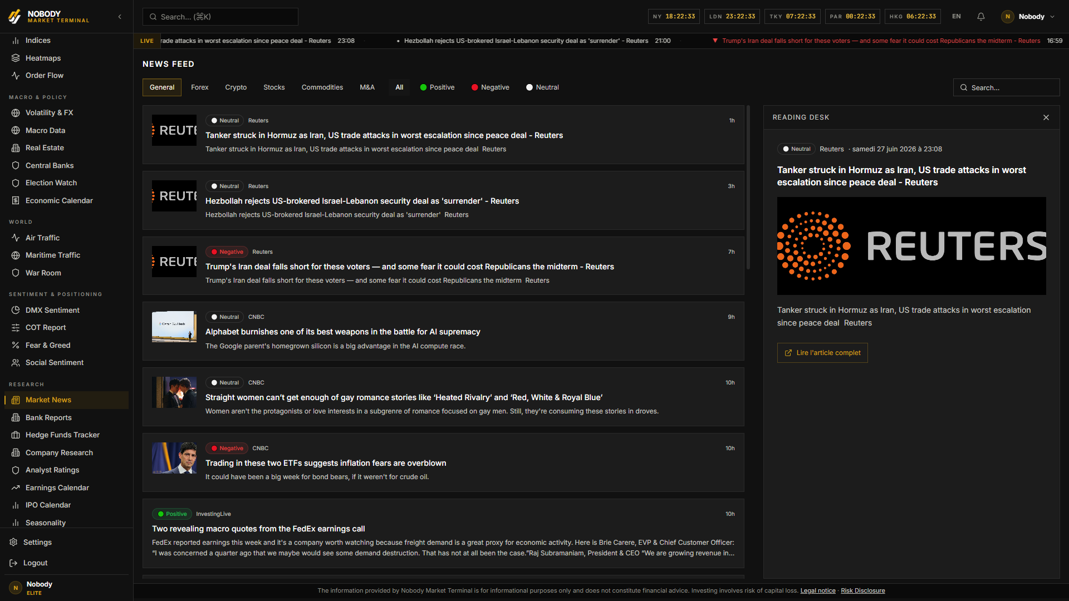The height and width of the screenshot is (601, 1069).
Task: Open the Risk Disclosure link
Action: 862,590
